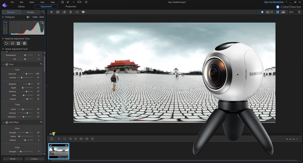Click the Reset button
Image resolution: width=303 pixels, height=163 pixels.
pos(12,159)
